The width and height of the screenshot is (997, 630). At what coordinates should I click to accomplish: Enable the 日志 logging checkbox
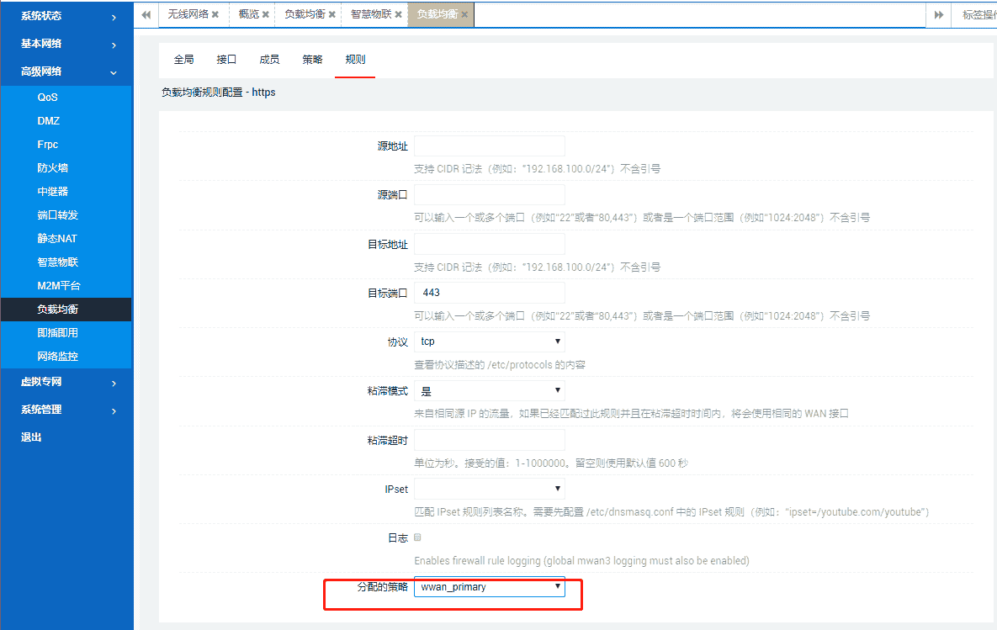418,537
